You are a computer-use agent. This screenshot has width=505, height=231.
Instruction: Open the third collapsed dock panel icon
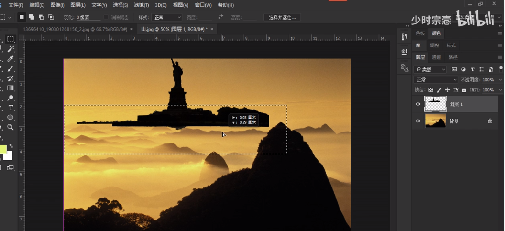tap(405, 67)
